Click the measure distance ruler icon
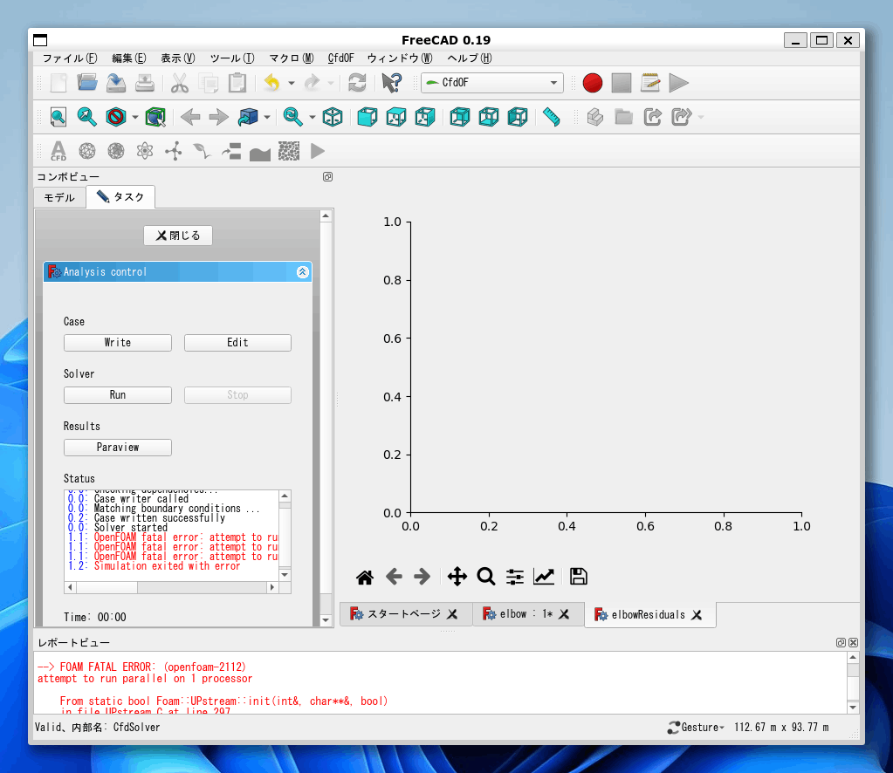Screen dimensions: 893x773 pos(552,117)
